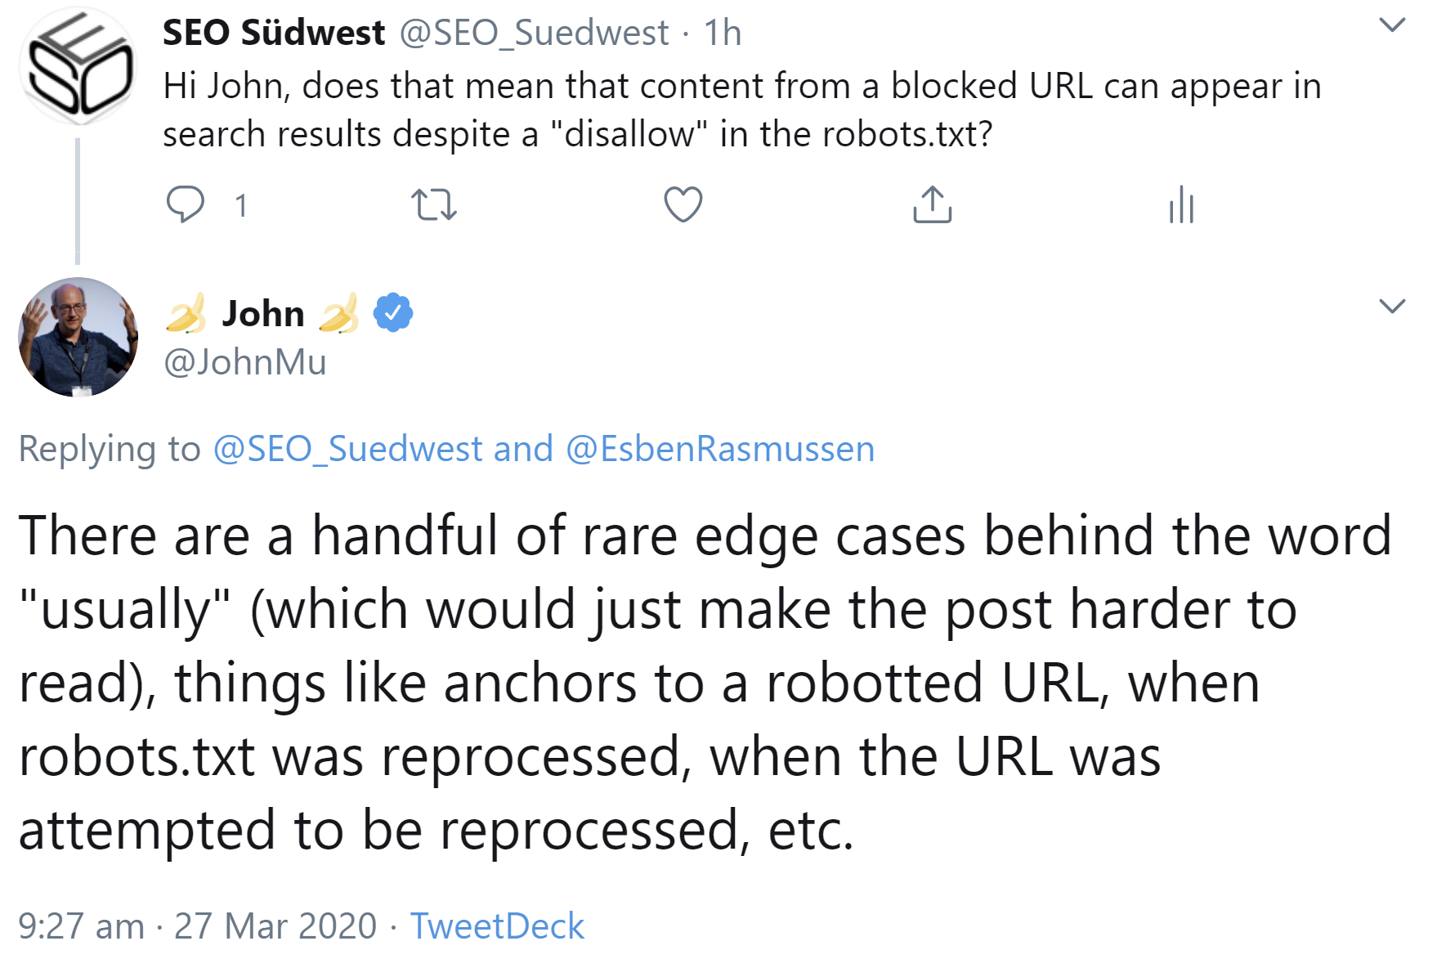Open SEO Südwest profile avatar
This screenshot has height=977, width=1437.
[x=78, y=65]
